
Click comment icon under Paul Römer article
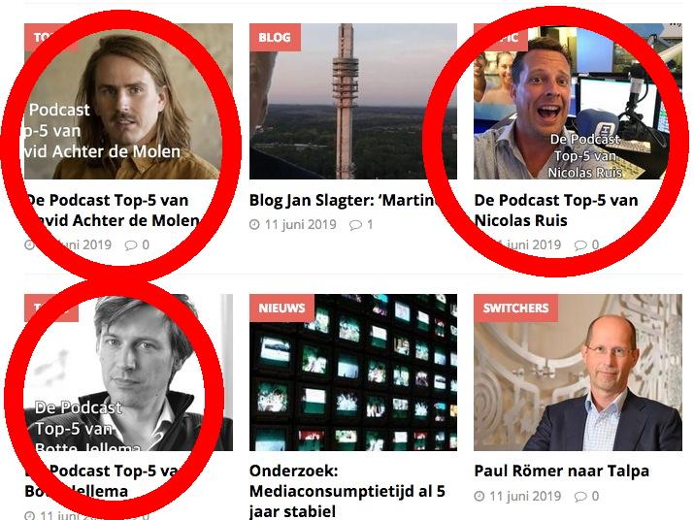coord(580,497)
